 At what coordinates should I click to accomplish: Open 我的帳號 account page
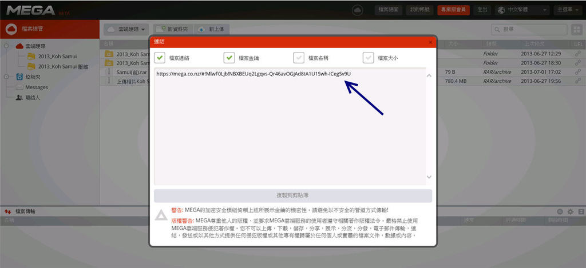point(419,10)
